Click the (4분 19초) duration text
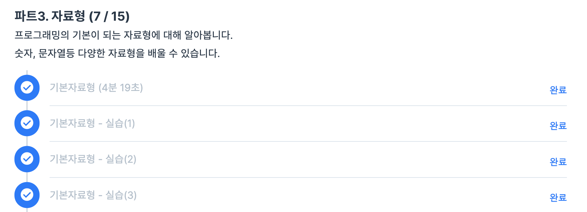 point(121,87)
